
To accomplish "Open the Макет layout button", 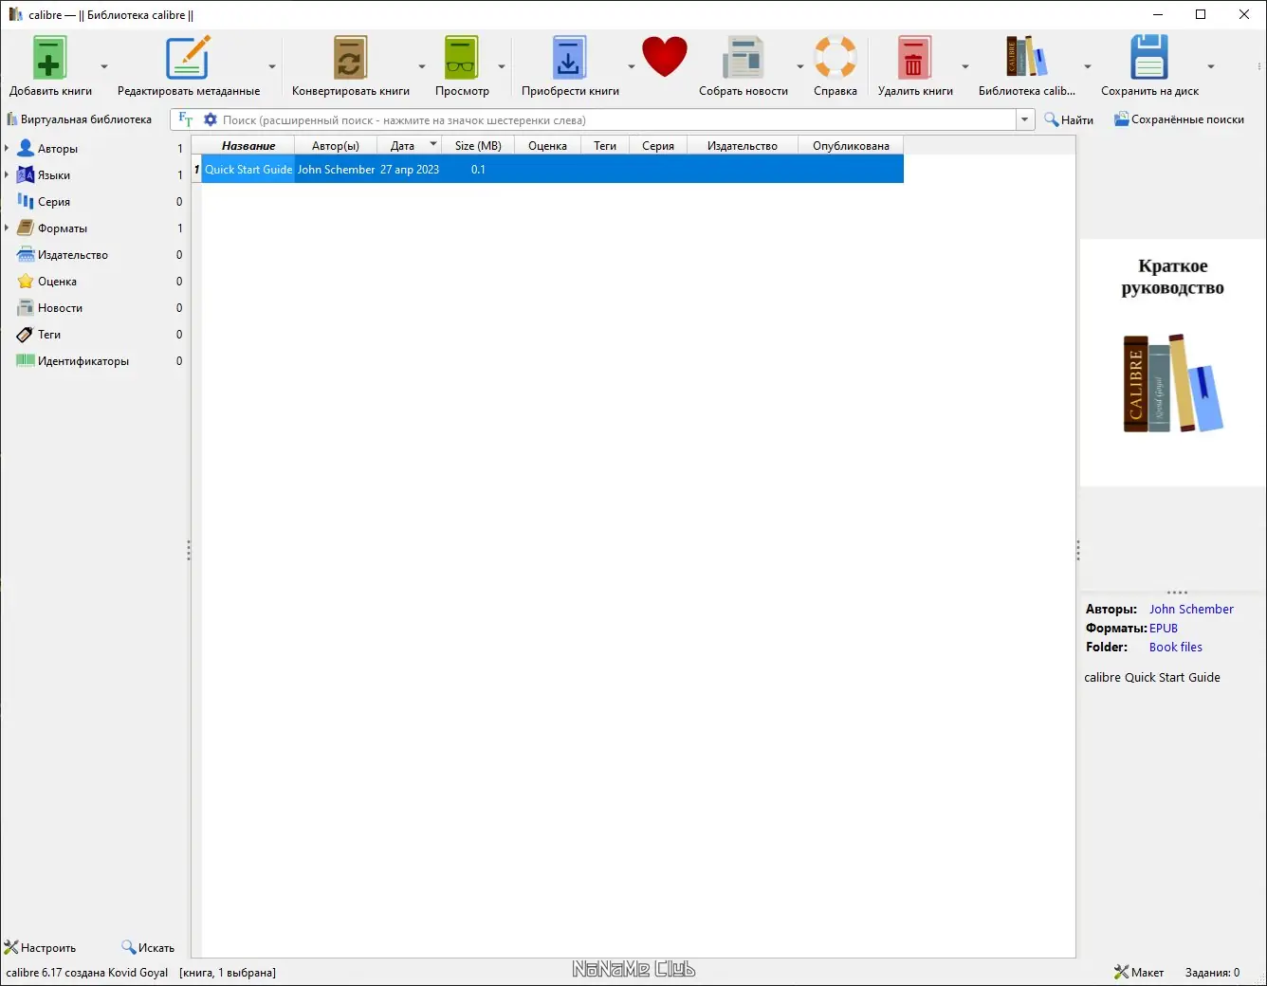I will click(1139, 972).
